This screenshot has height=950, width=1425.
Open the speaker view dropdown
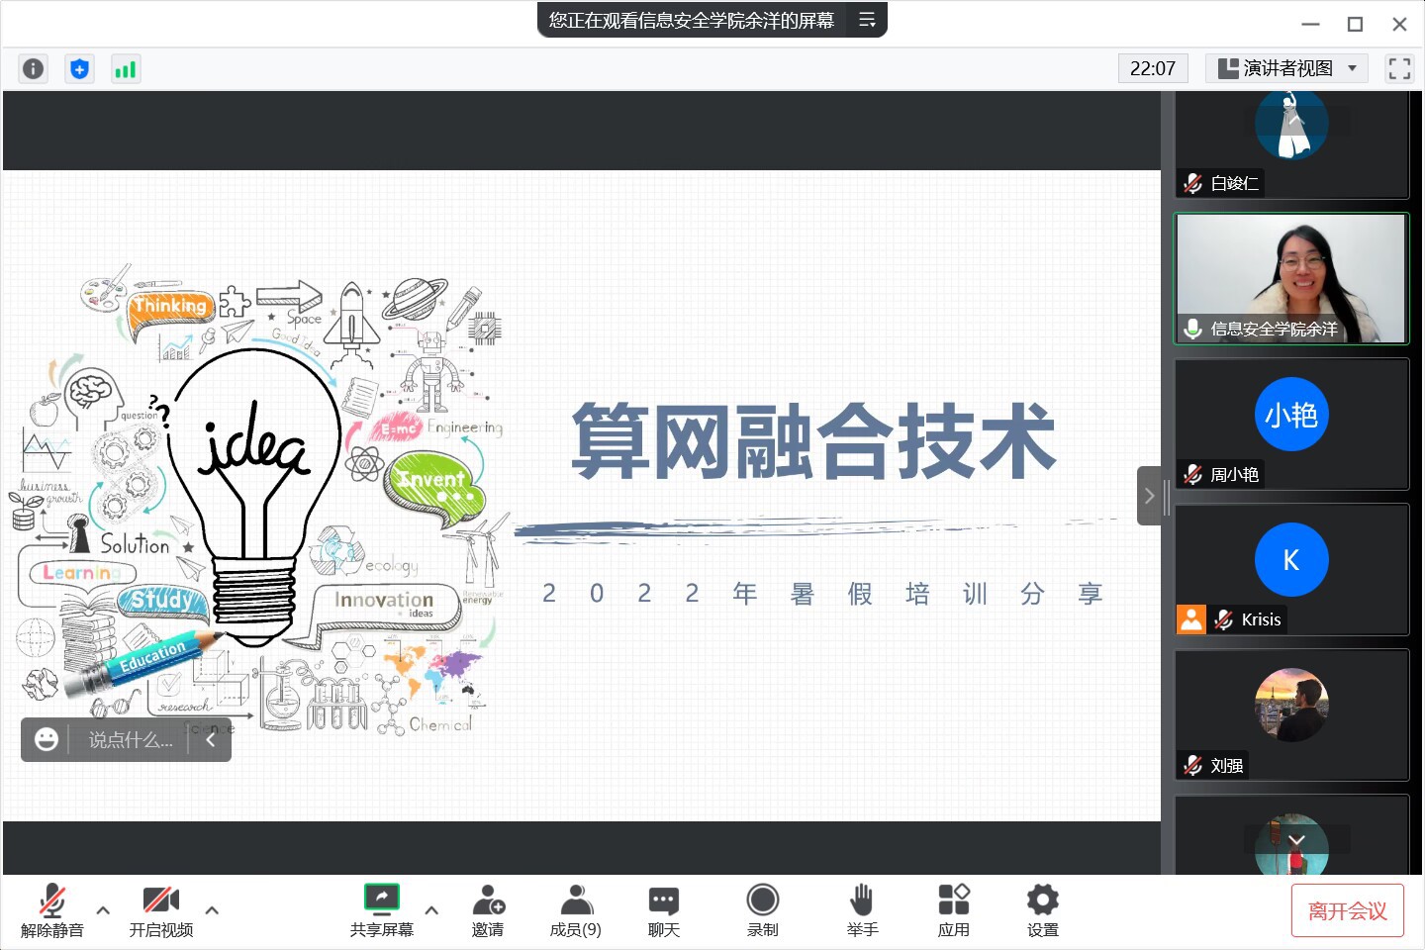tap(1286, 68)
